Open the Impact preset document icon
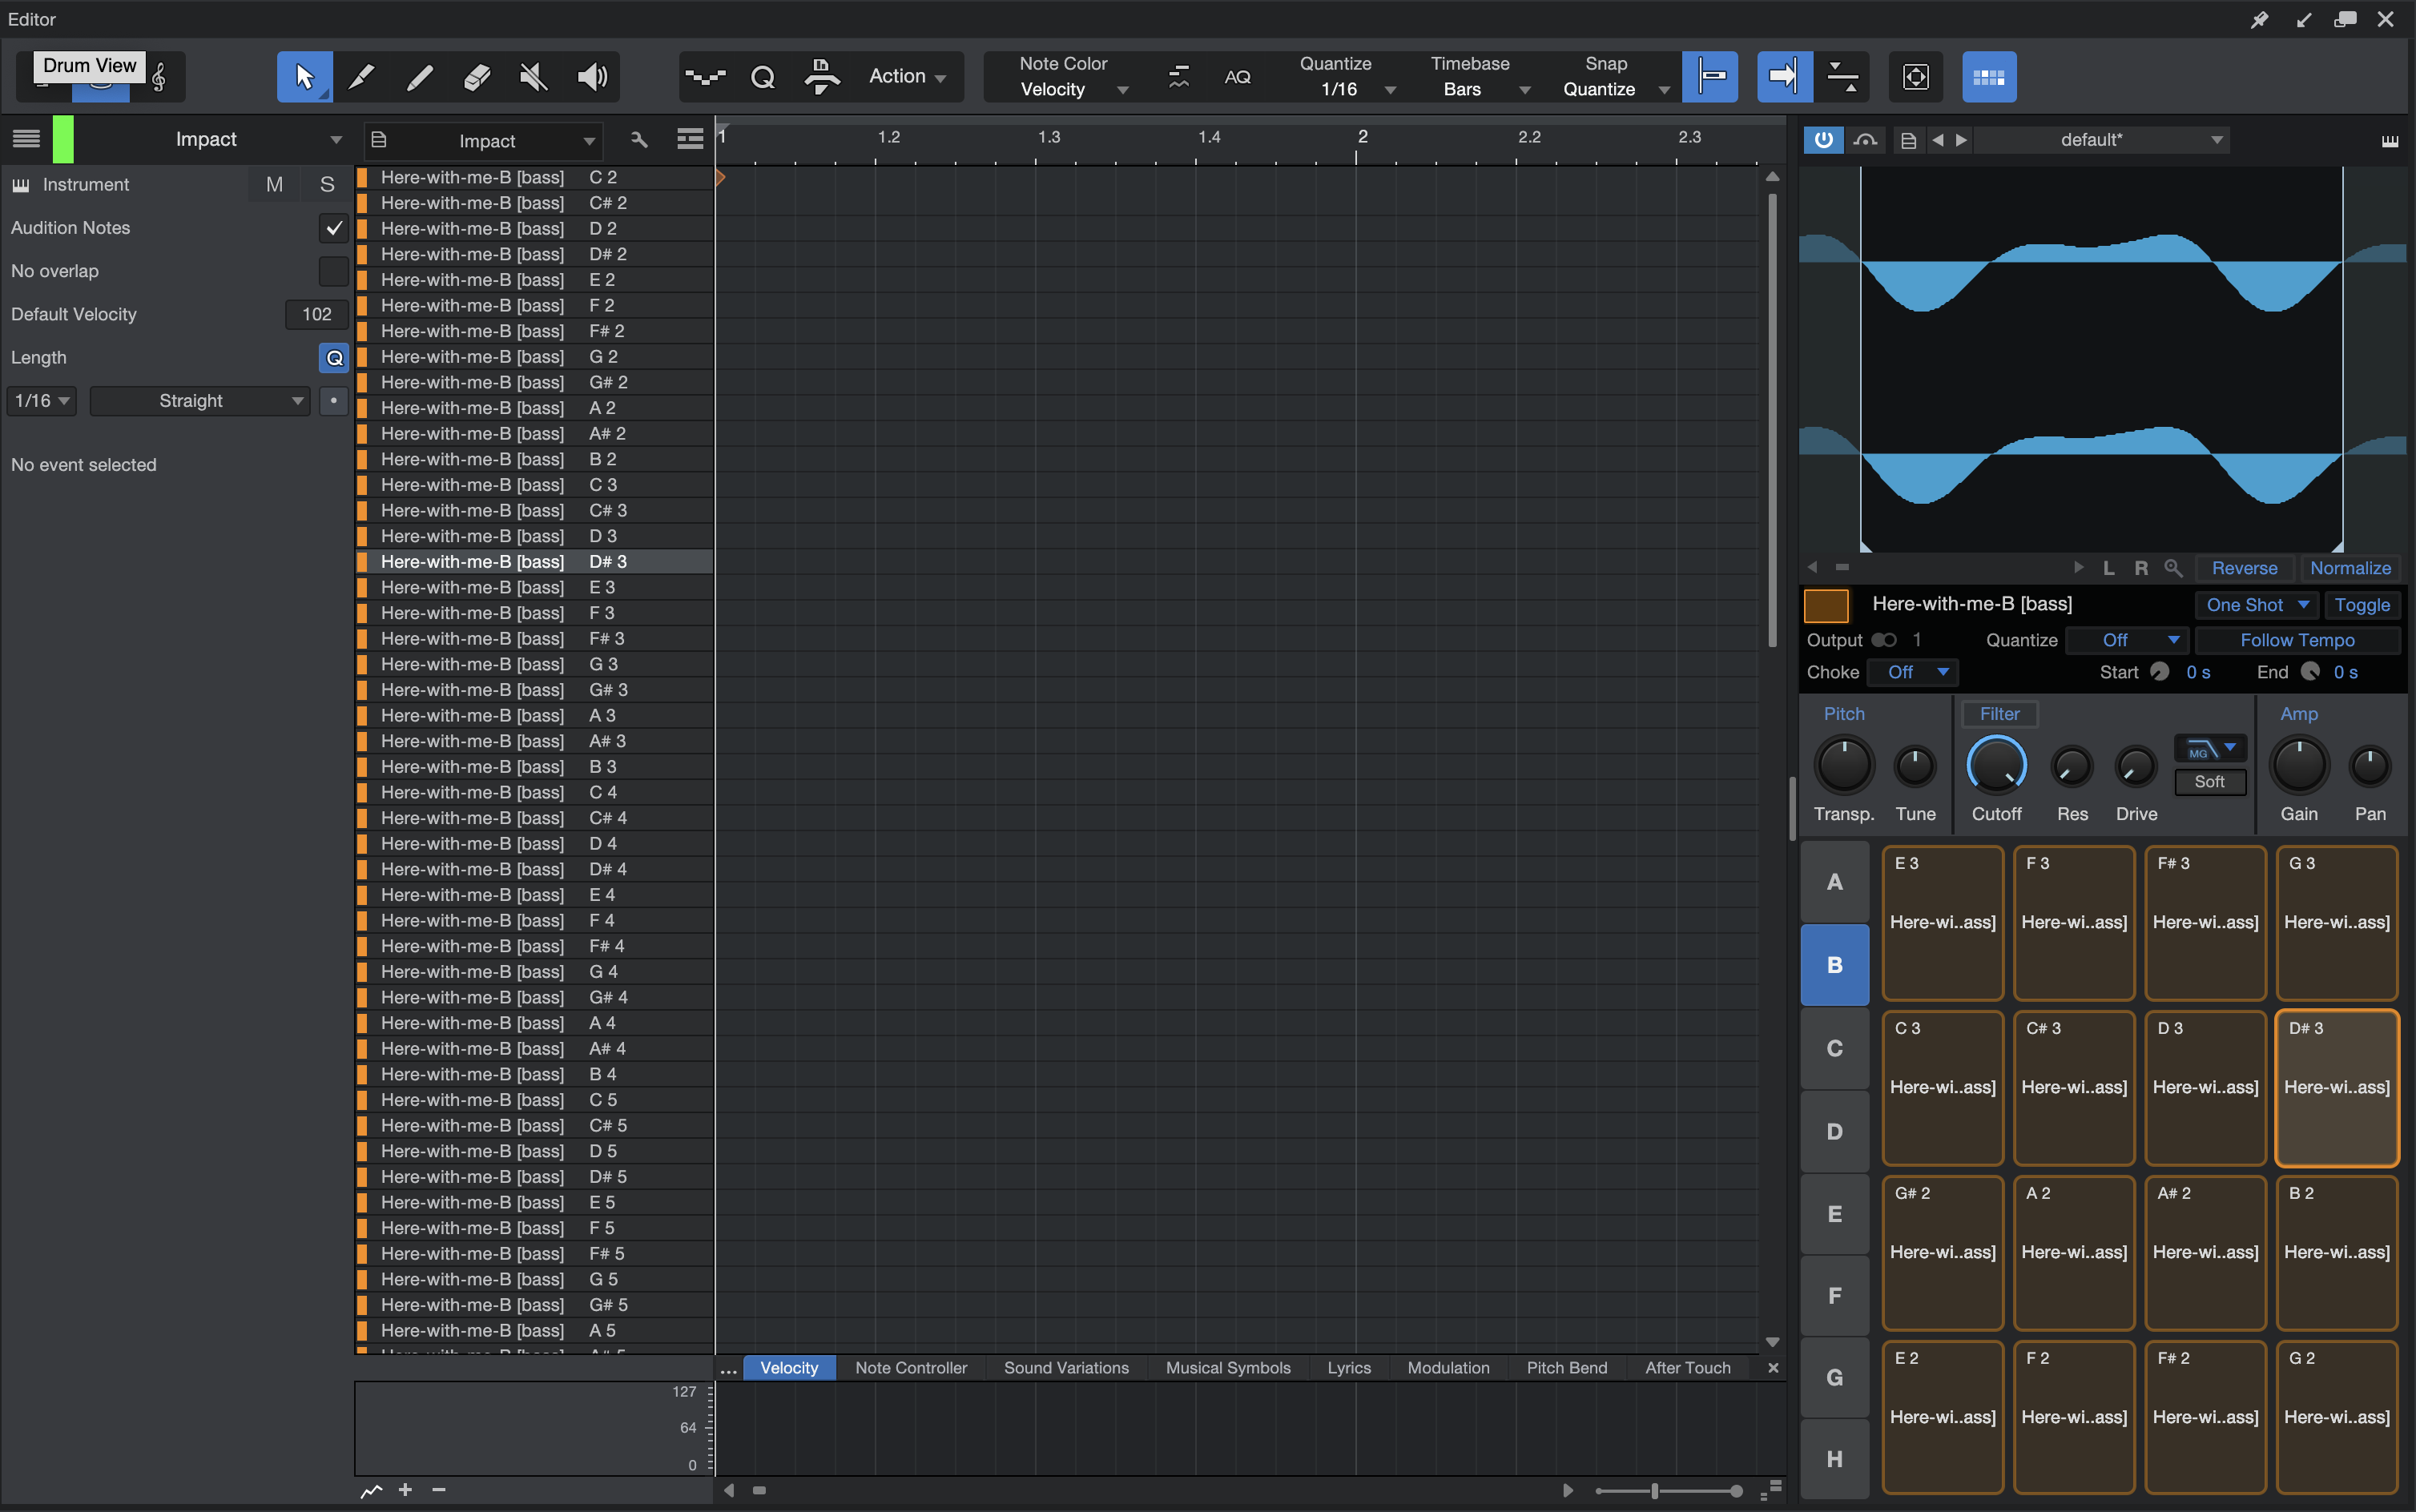 tap(1908, 140)
